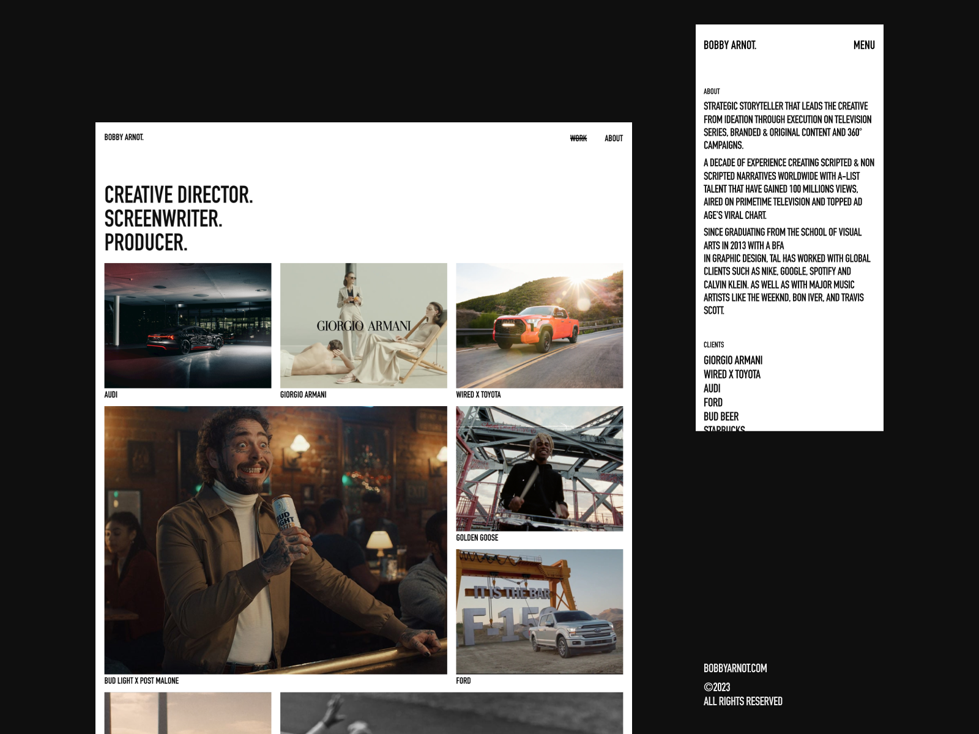Open the Wired x Toyota truck thumbnail

tap(540, 325)
